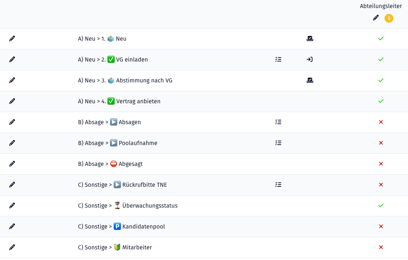
Task: Click the inbox icon in 'Neu' row
Action: pyautogui.click(x=310, y=38)
